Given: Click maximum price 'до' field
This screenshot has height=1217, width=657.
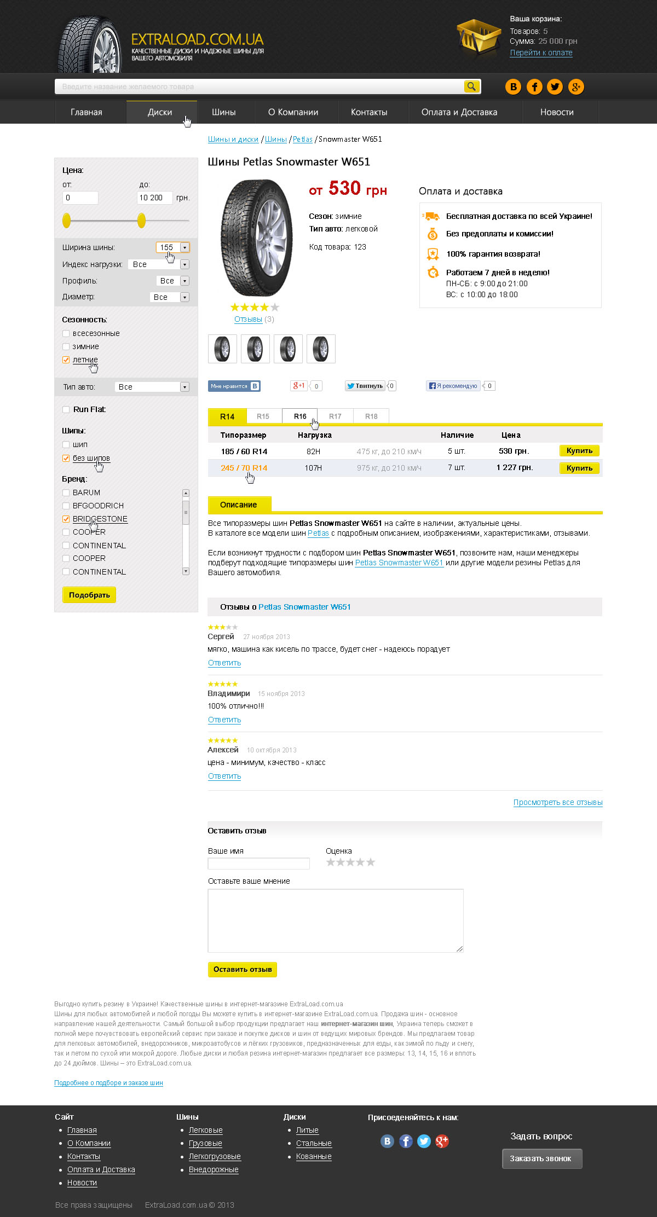Looking at the screenshot, I should [155, 198].
